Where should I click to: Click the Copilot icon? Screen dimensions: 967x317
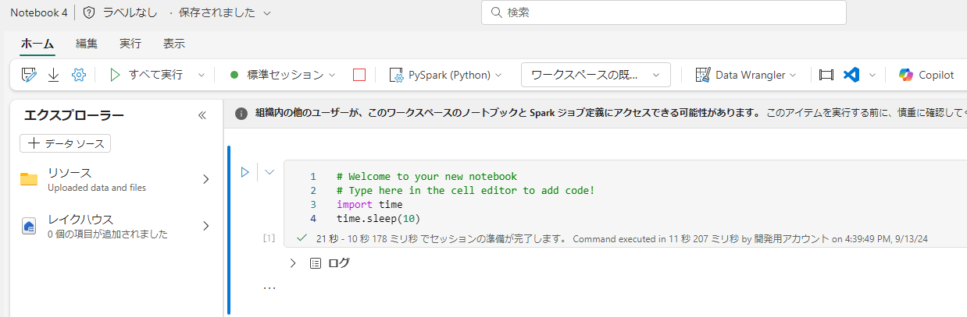[906, 75]
